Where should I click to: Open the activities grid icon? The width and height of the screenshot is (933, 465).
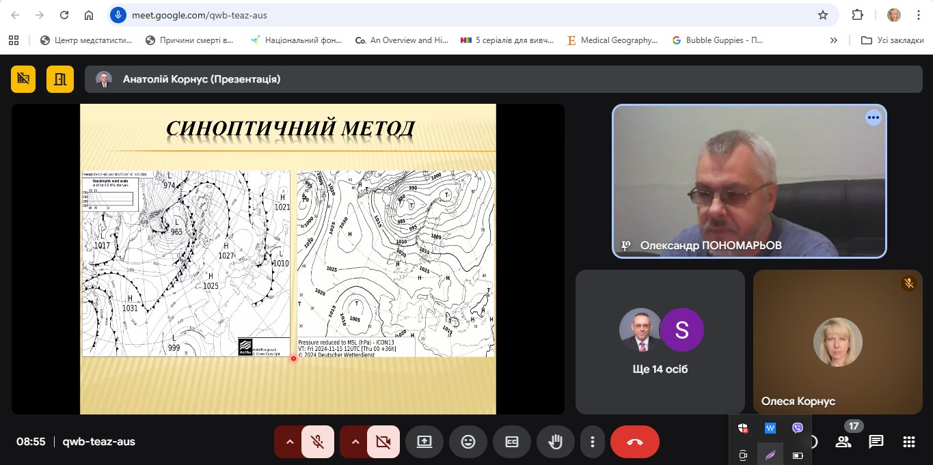point(909,442)
